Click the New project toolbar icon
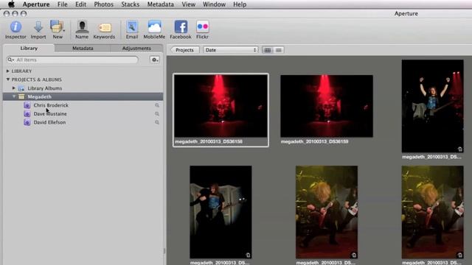The image size is (472, 265). tap(58, 26)
